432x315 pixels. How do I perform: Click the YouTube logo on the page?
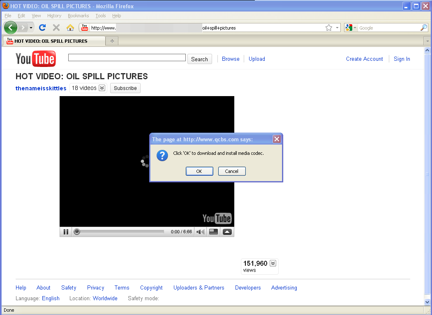(36, 59)
